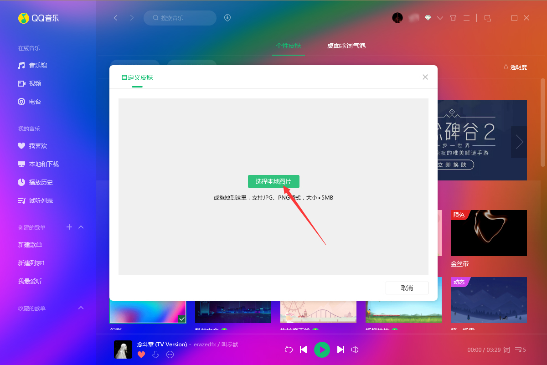Mute audio via the volume speaker icon
This screenshot has width=547, height=365.
point(355,350)
